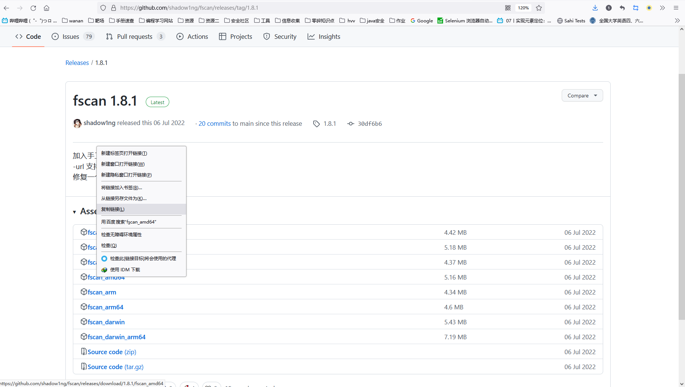This screenshot has width=685, height=387.
Task: Select copy link (复制链接) menu item
Action: [141, 209]
